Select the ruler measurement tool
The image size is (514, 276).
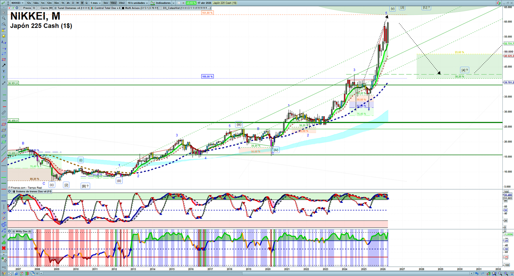(x=4, y=113)
